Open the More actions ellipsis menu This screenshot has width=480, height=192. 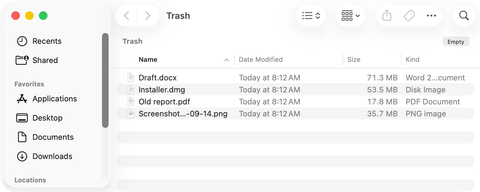pos(431,16)
